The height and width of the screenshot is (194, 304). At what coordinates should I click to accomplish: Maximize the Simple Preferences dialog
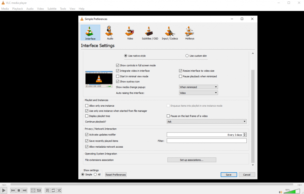(x=242, y=19)
